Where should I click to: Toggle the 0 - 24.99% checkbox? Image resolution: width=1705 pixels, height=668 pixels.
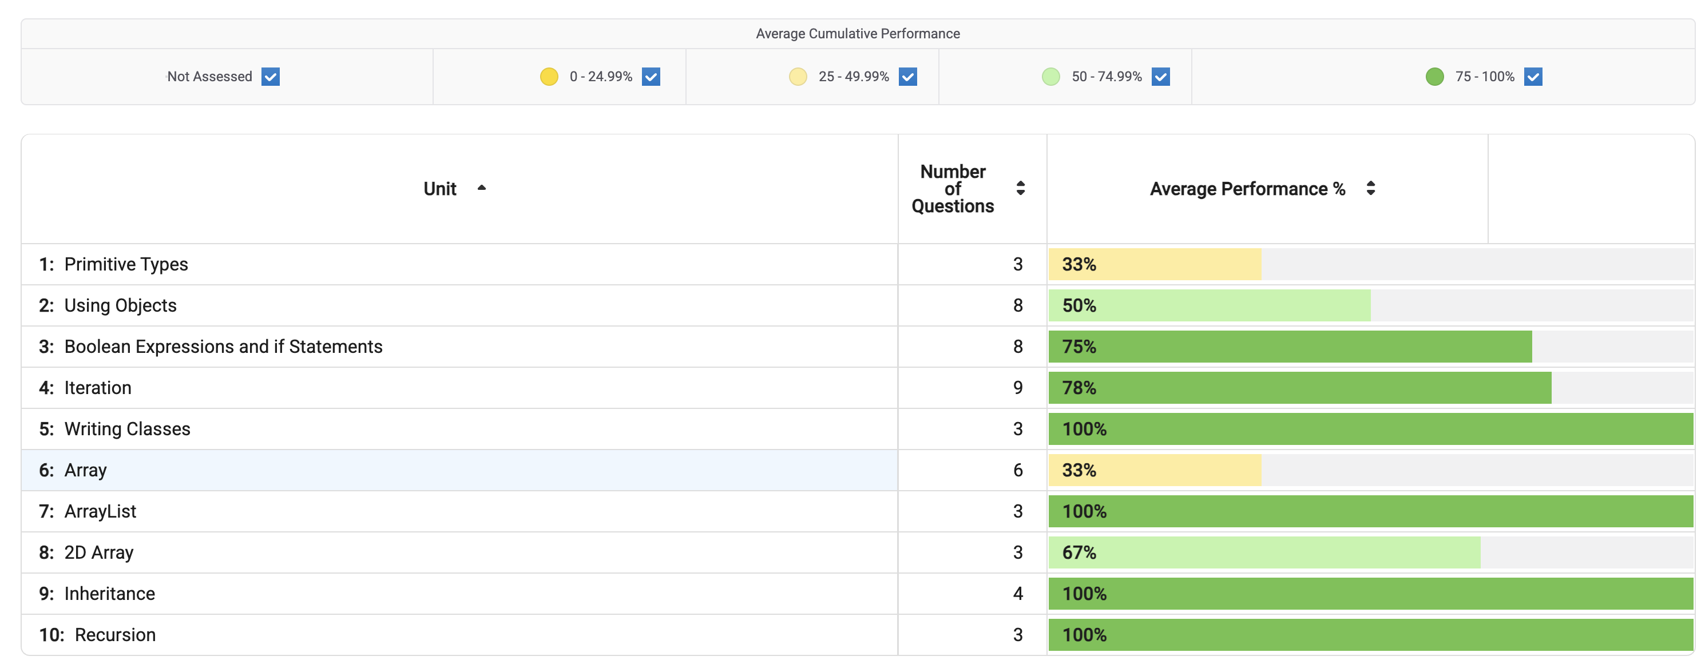click(651, 77)
